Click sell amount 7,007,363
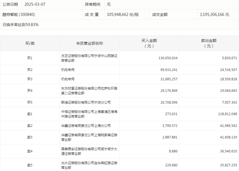The width and height of the screenshot is (239, 171). 230,102
